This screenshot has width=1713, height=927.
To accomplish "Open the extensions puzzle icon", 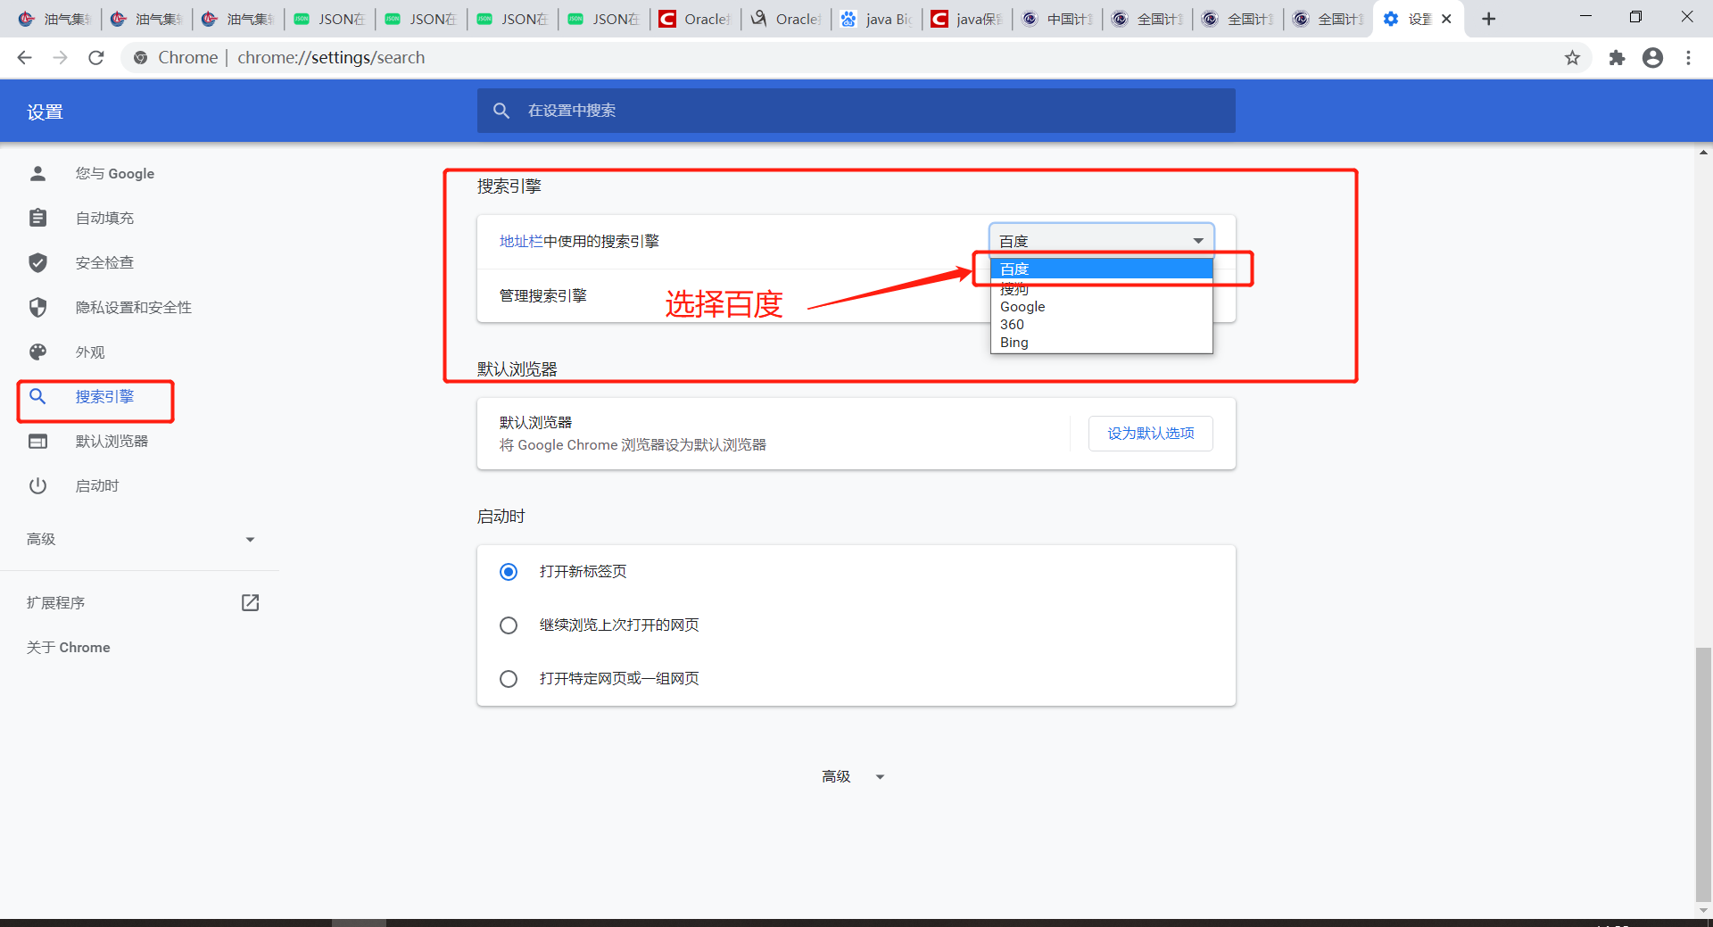I will (x=1617, y=58).
